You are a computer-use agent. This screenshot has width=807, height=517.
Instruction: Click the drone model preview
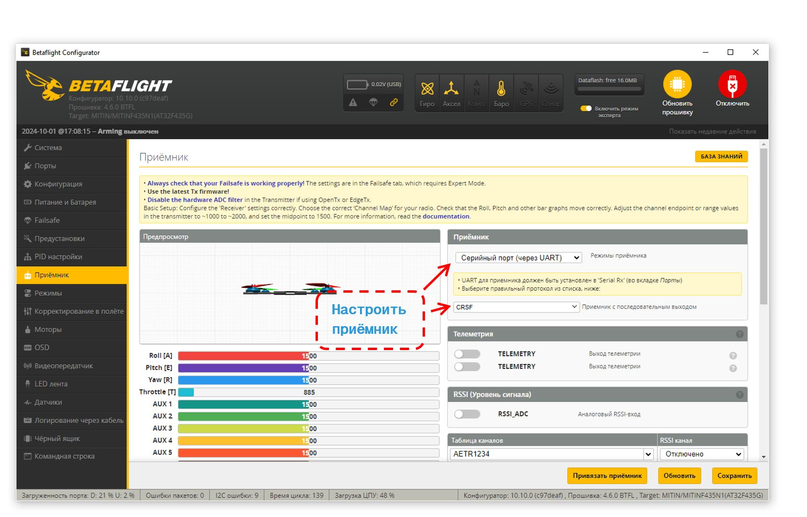pyautogui.click(x=290, y=288)
